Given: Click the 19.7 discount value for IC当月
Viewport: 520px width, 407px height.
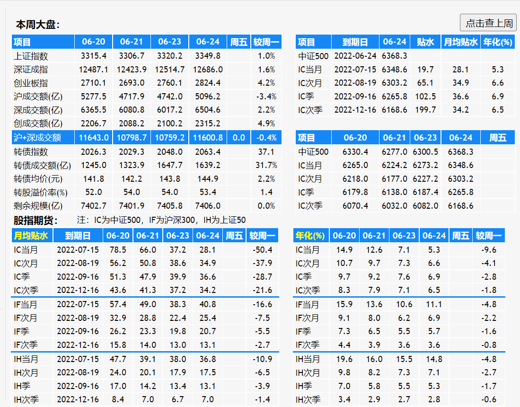Looking at the screenshot, I should pyautogui.click(x=425, y=69).
